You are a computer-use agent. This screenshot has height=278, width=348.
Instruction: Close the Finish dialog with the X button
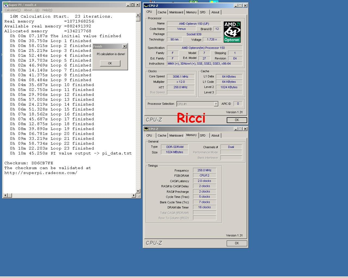125,46
